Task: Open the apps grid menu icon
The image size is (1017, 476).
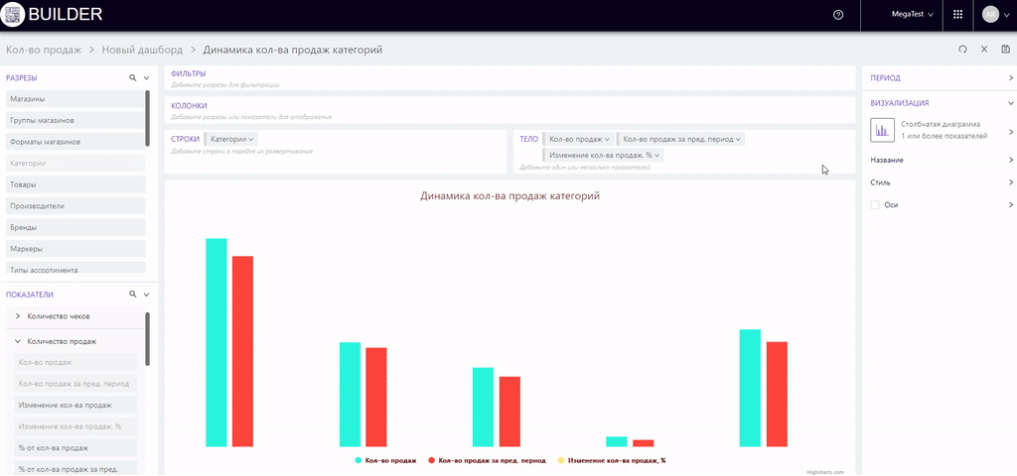Action: pos(957,15)
